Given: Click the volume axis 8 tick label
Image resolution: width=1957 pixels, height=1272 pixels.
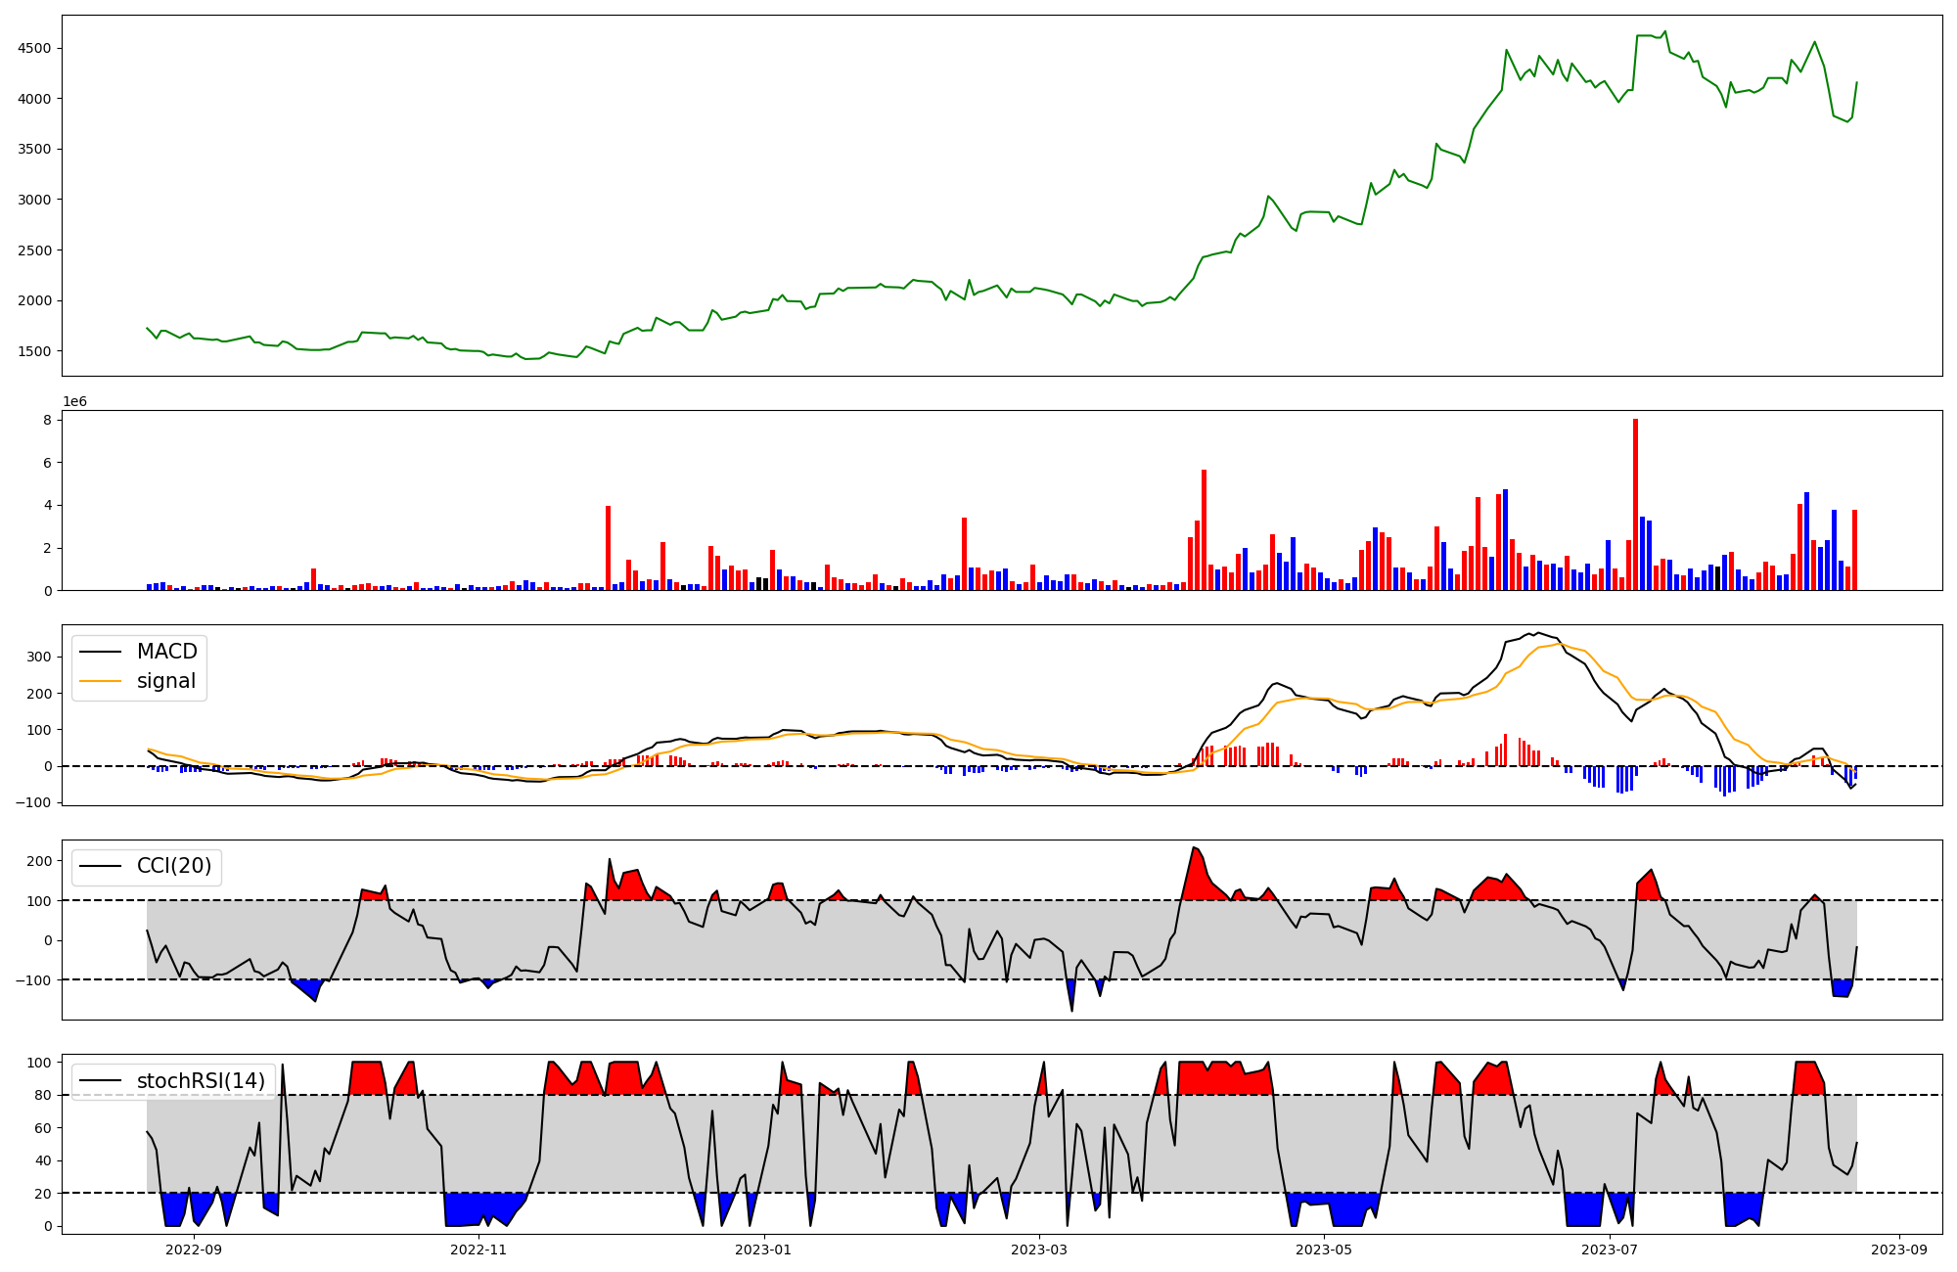Looking at the screenshot, I should 47,419.
